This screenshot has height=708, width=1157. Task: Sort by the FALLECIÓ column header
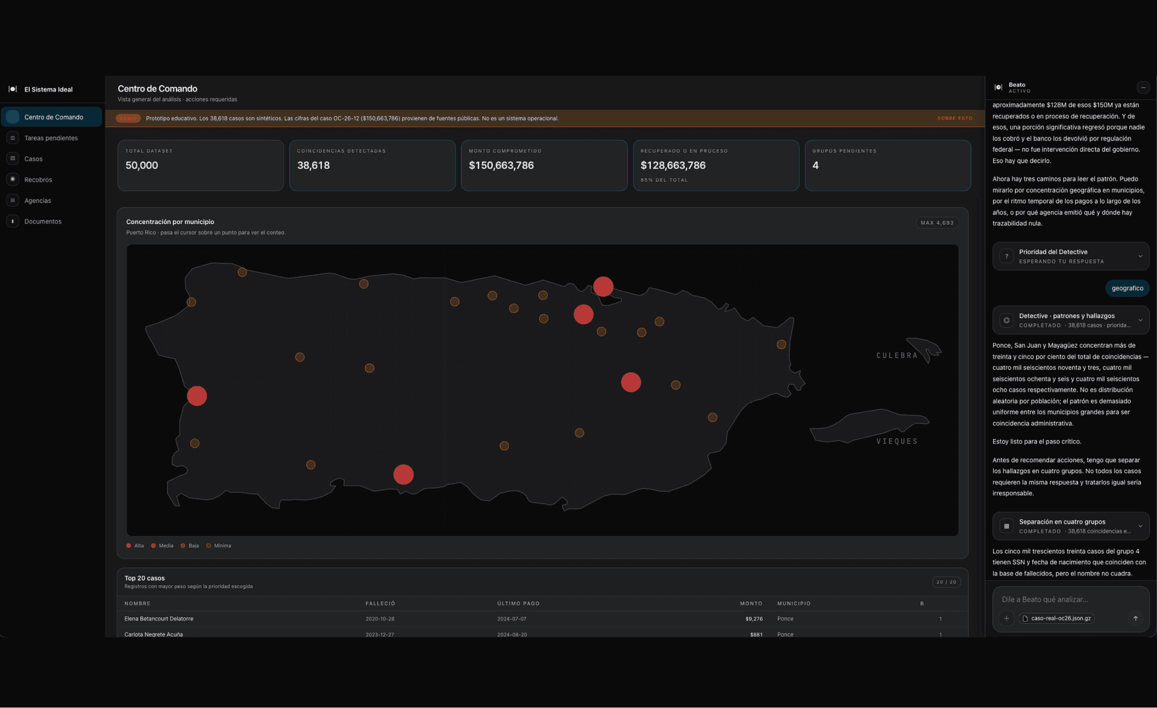(x=380, y=604)
